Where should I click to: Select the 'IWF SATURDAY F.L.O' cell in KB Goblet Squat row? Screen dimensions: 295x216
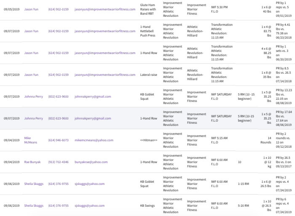pyautogui.click(x=221, y=96)
